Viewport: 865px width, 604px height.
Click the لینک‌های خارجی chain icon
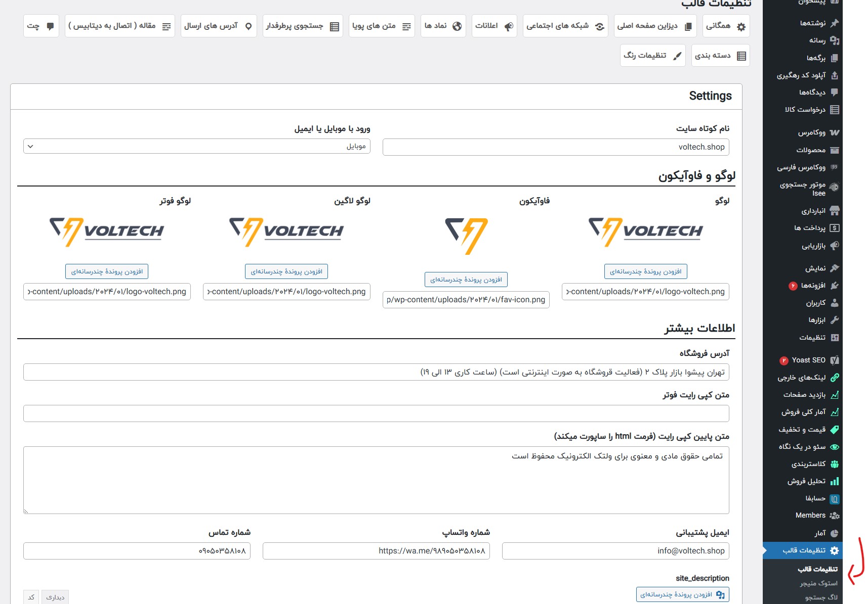[x=835, y=377]
